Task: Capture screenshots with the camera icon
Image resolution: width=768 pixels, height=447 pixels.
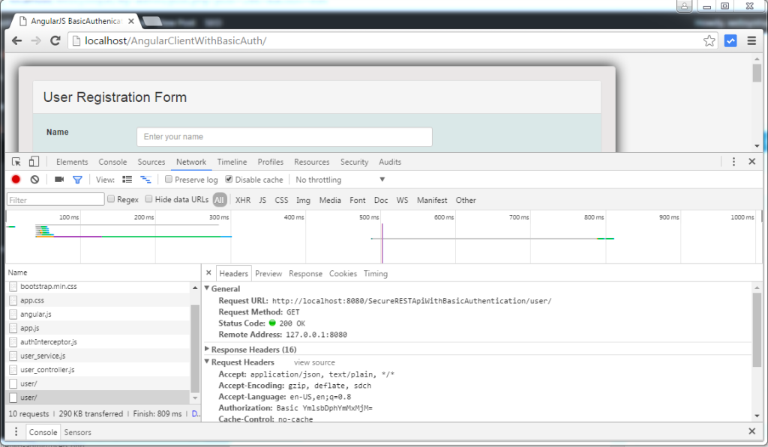Action: point(59,180)
